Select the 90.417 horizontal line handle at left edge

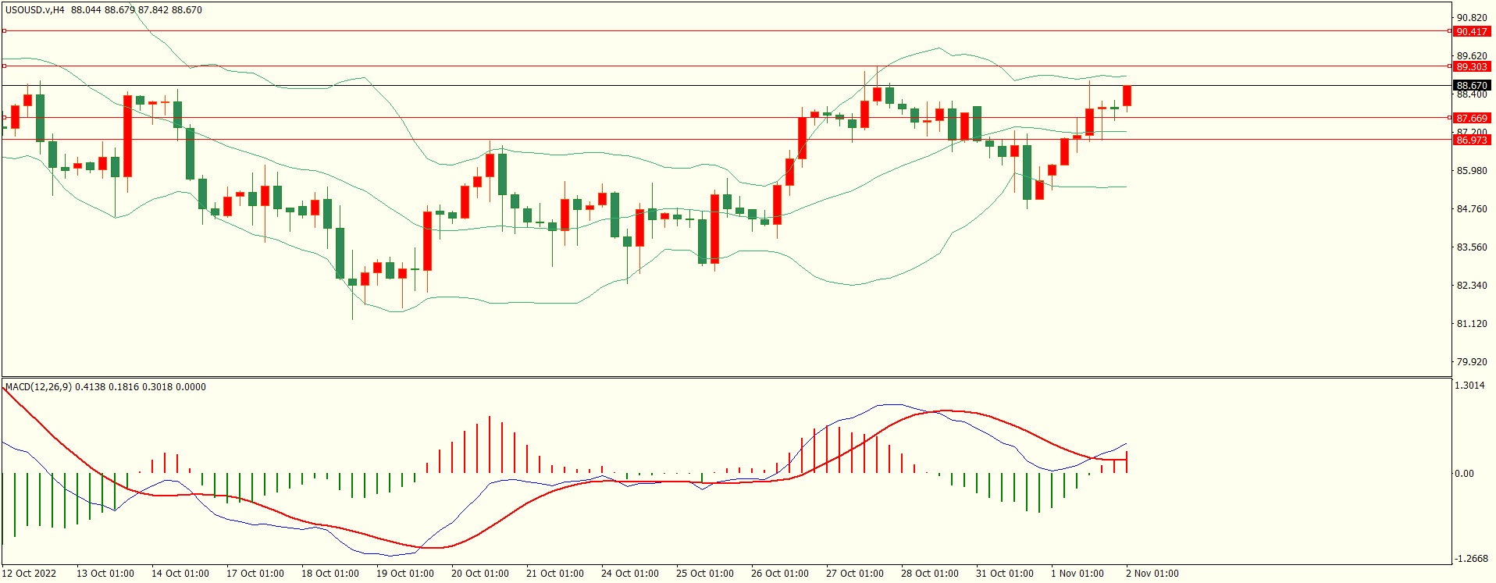5,31
